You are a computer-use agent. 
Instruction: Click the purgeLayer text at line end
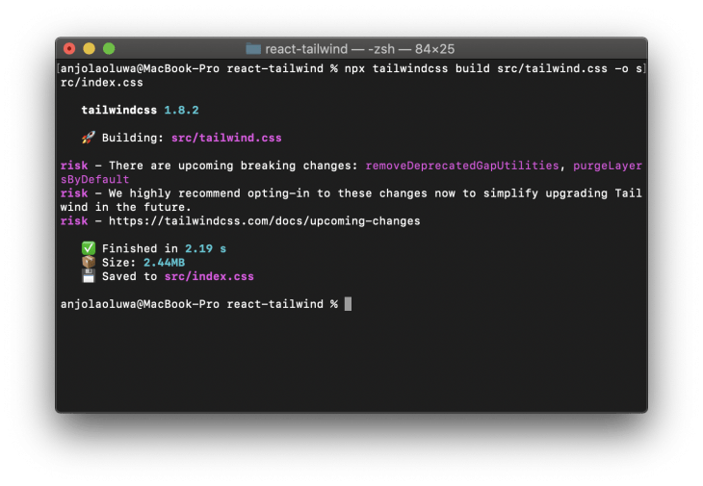608,166
